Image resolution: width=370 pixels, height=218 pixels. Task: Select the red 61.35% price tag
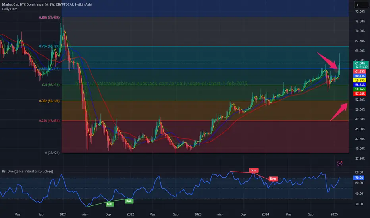point(360,71)
